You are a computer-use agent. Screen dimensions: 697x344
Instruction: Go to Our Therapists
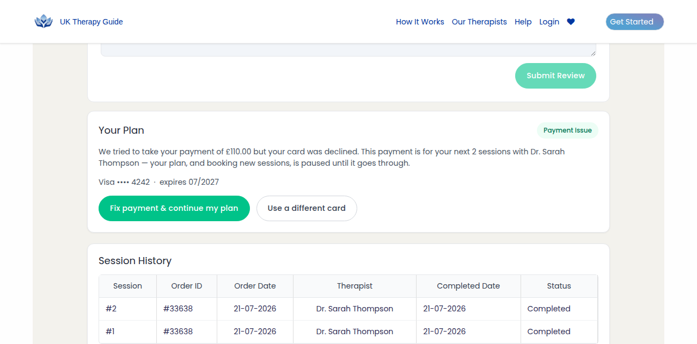tap(479, 22)
